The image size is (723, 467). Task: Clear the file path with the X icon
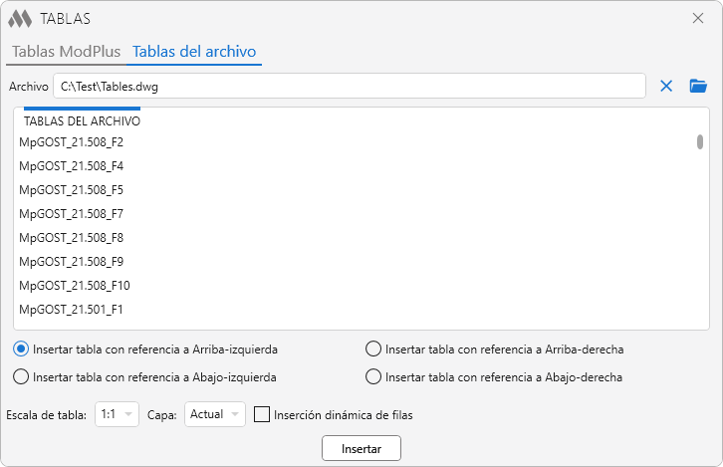tap(666, 87)
